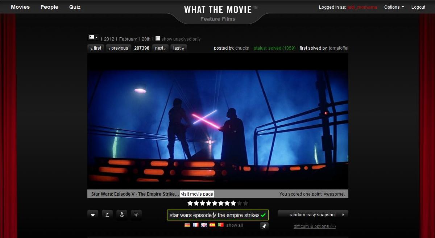The image size is (435, 238).
Task: Select the German flag icon
Action: click(x=187, y=225)
